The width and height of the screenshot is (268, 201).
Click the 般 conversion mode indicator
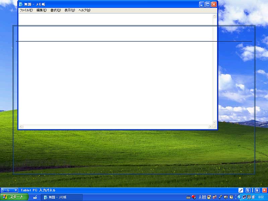[x=204, y=197]
